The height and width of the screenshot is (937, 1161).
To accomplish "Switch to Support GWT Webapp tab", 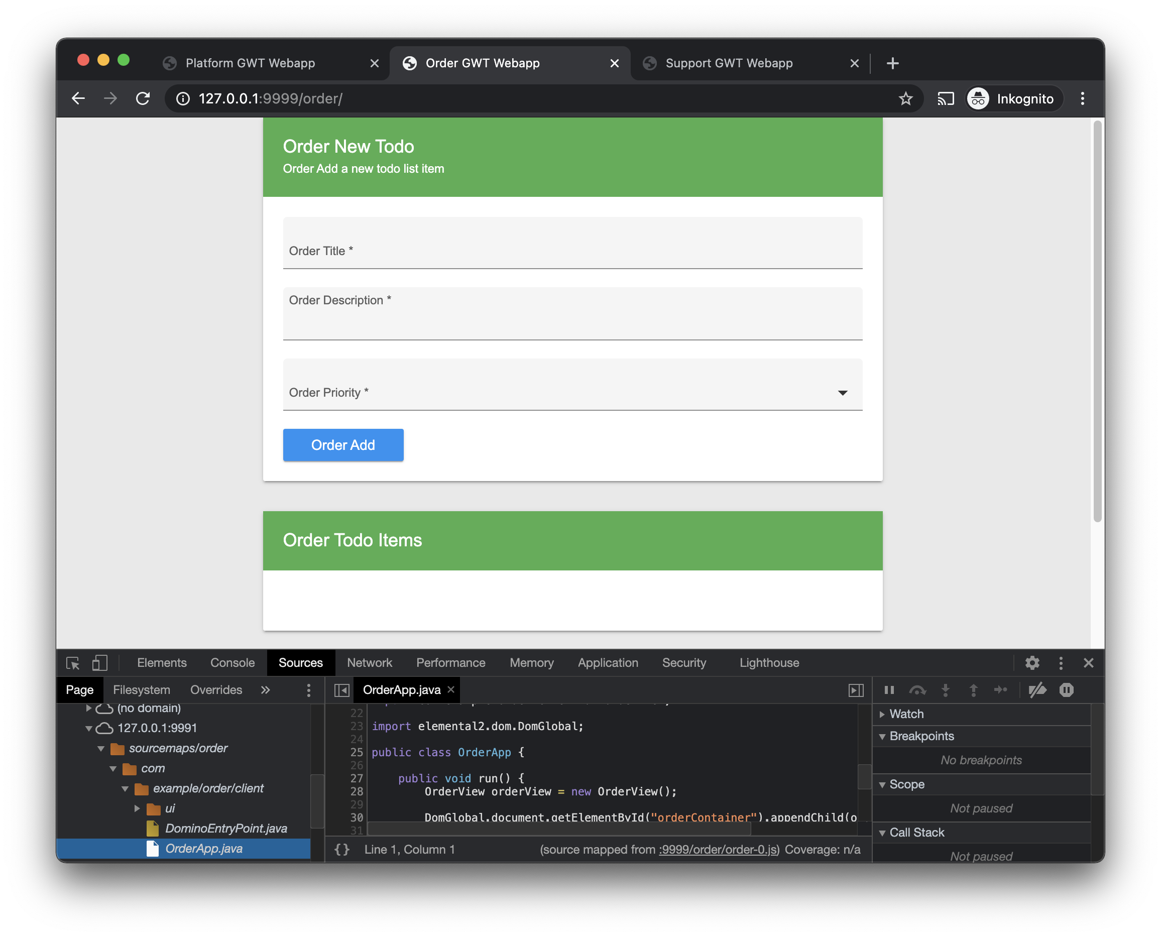I will pos(729,63).
